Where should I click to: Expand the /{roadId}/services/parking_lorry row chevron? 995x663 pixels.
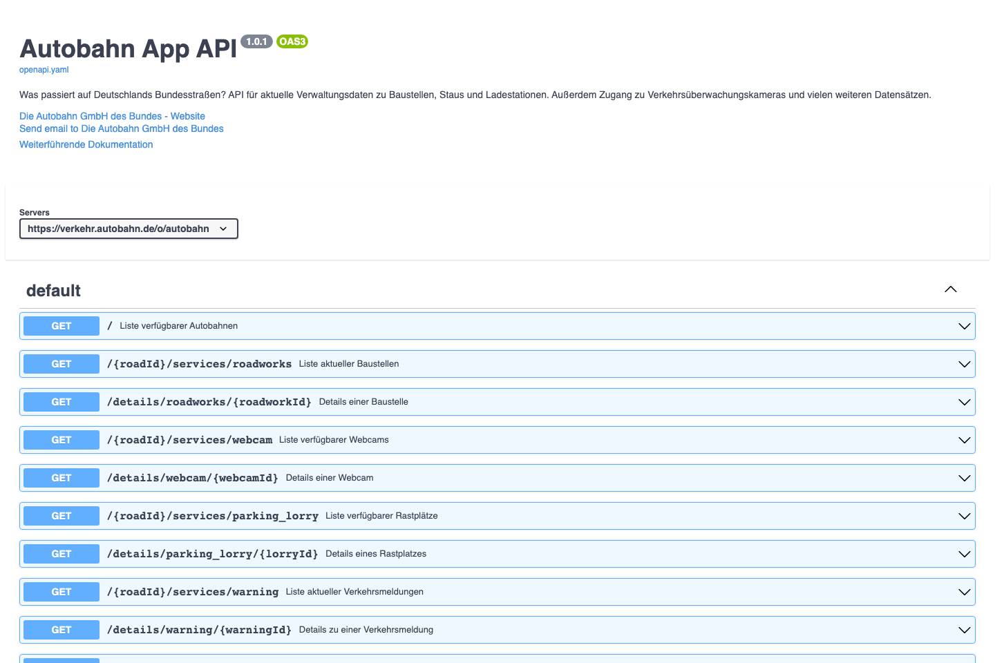coord(964,515)
